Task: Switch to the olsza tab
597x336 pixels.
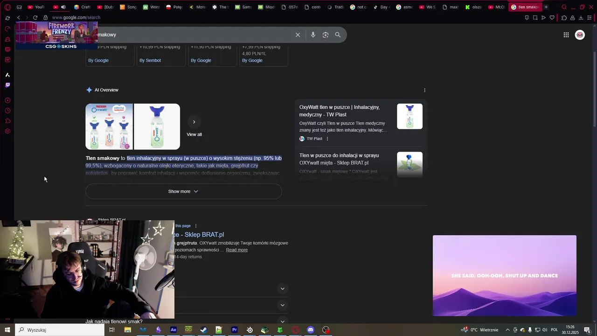Action: 473,7
